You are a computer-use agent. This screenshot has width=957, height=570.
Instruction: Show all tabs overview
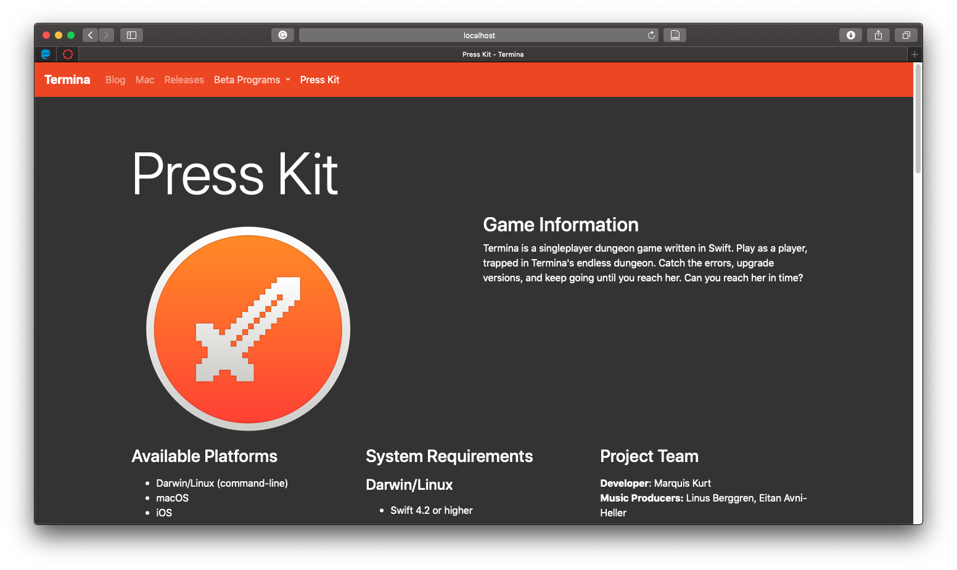[906, 35]
